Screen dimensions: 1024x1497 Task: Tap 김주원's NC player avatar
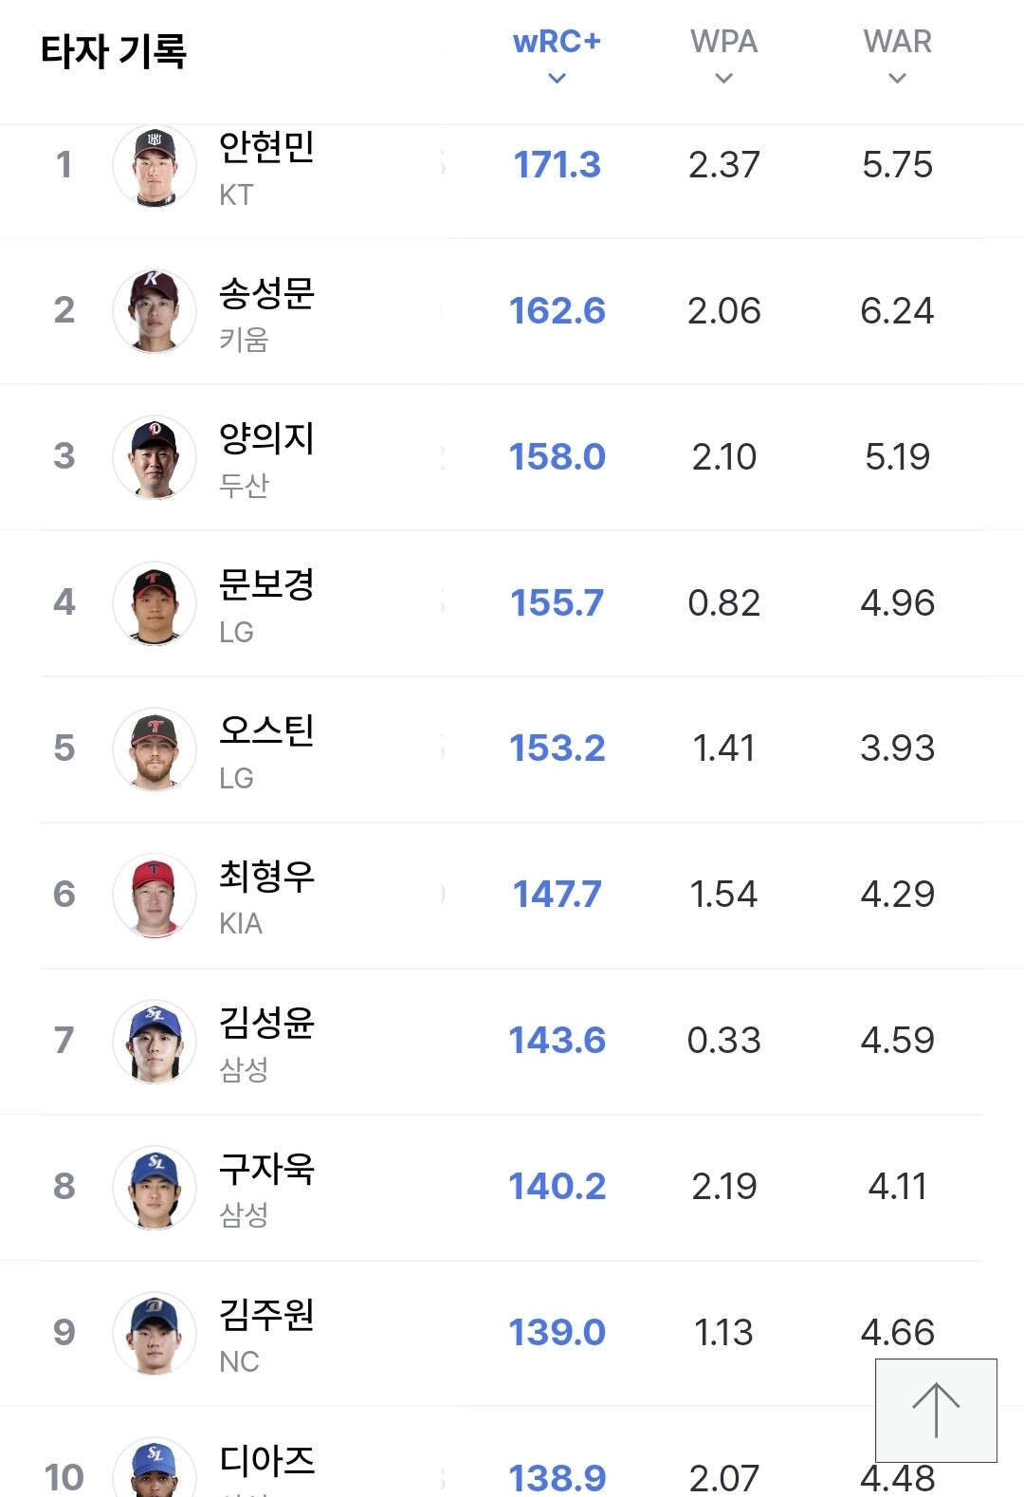click(x=155, y=1333)
